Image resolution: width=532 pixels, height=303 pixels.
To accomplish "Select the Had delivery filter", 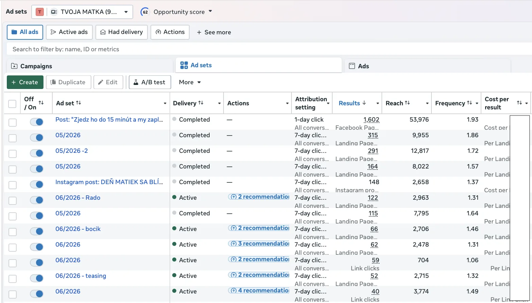I will (x=122, y=32).
